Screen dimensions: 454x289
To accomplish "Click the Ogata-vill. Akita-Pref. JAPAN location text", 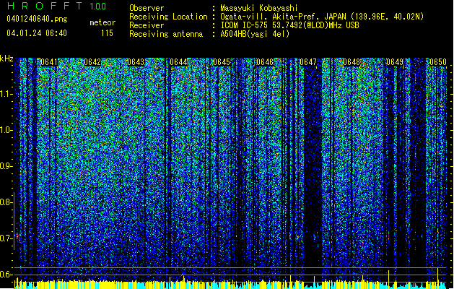I will tap(322, 17).
